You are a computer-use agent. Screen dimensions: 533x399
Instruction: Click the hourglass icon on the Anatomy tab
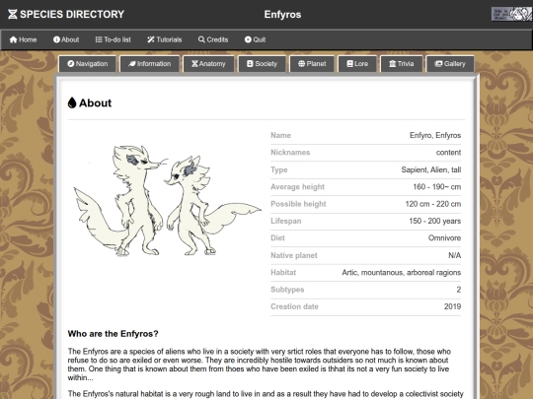194,64
